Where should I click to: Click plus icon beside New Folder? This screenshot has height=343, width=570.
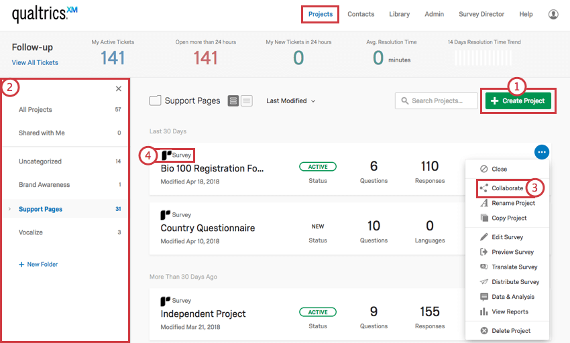pos(21,265)
